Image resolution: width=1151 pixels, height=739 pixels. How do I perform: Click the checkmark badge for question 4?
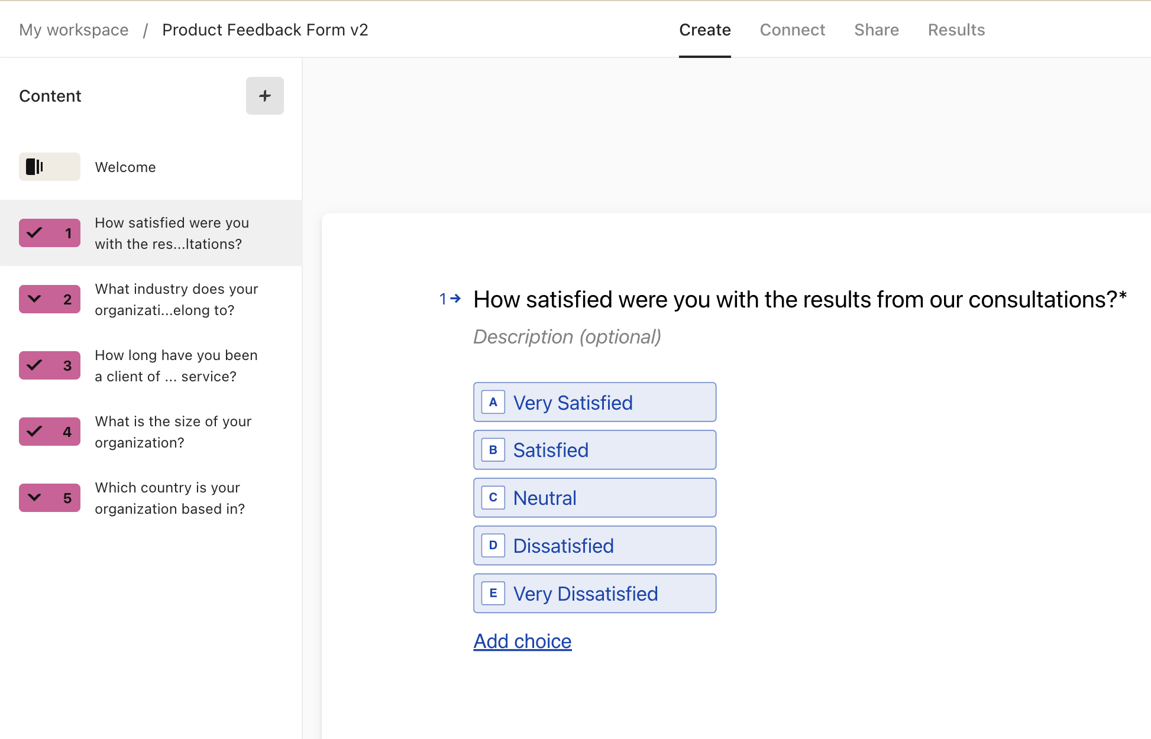[49, 432]
